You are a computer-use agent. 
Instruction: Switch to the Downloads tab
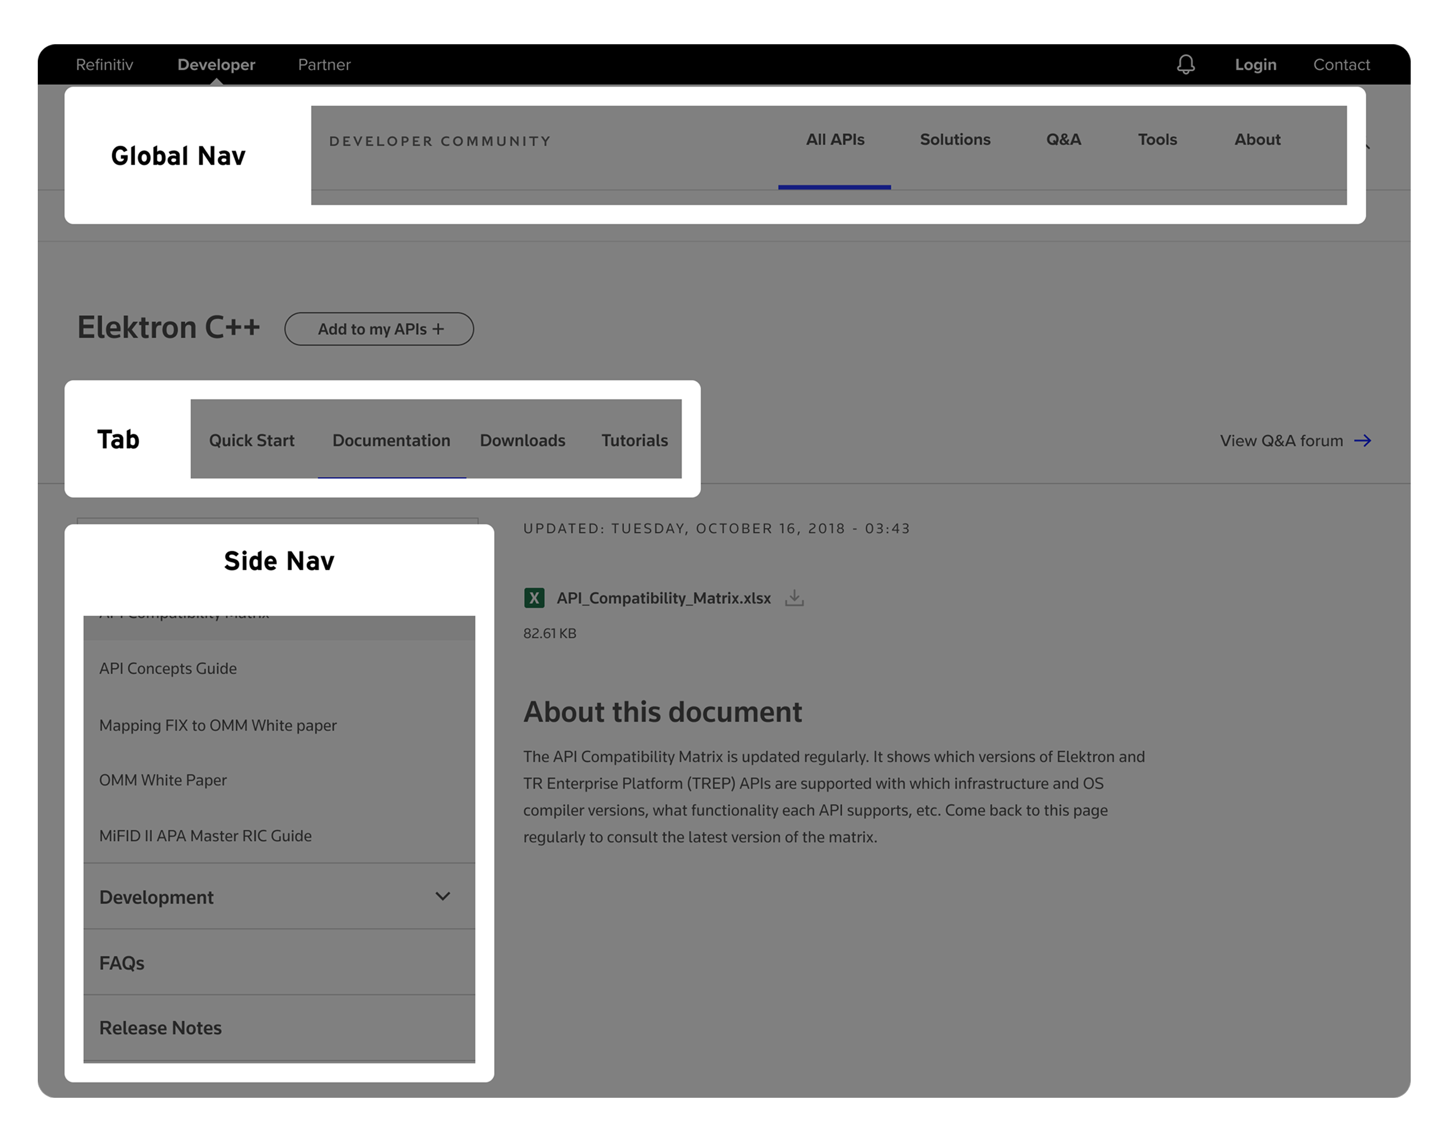coord(522,440)
